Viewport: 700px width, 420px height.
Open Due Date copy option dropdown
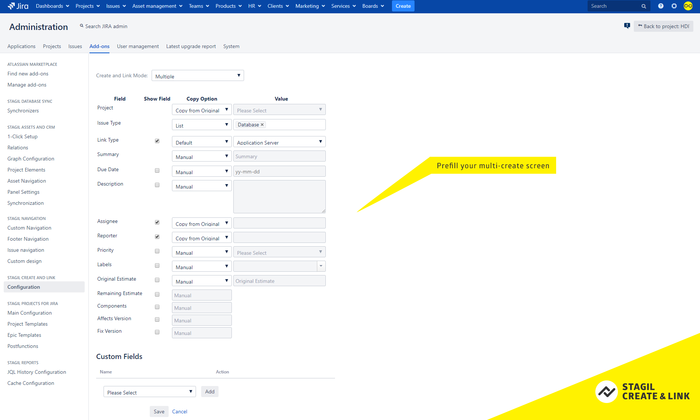(202, 172)
